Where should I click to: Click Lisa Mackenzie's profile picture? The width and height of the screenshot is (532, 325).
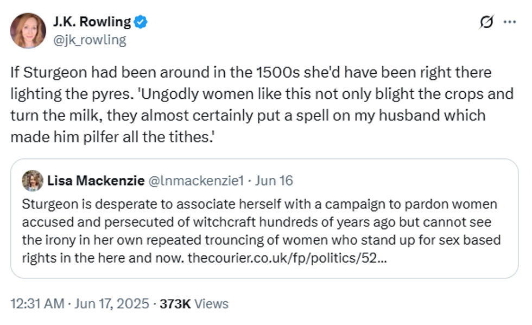tap(31, 179)
